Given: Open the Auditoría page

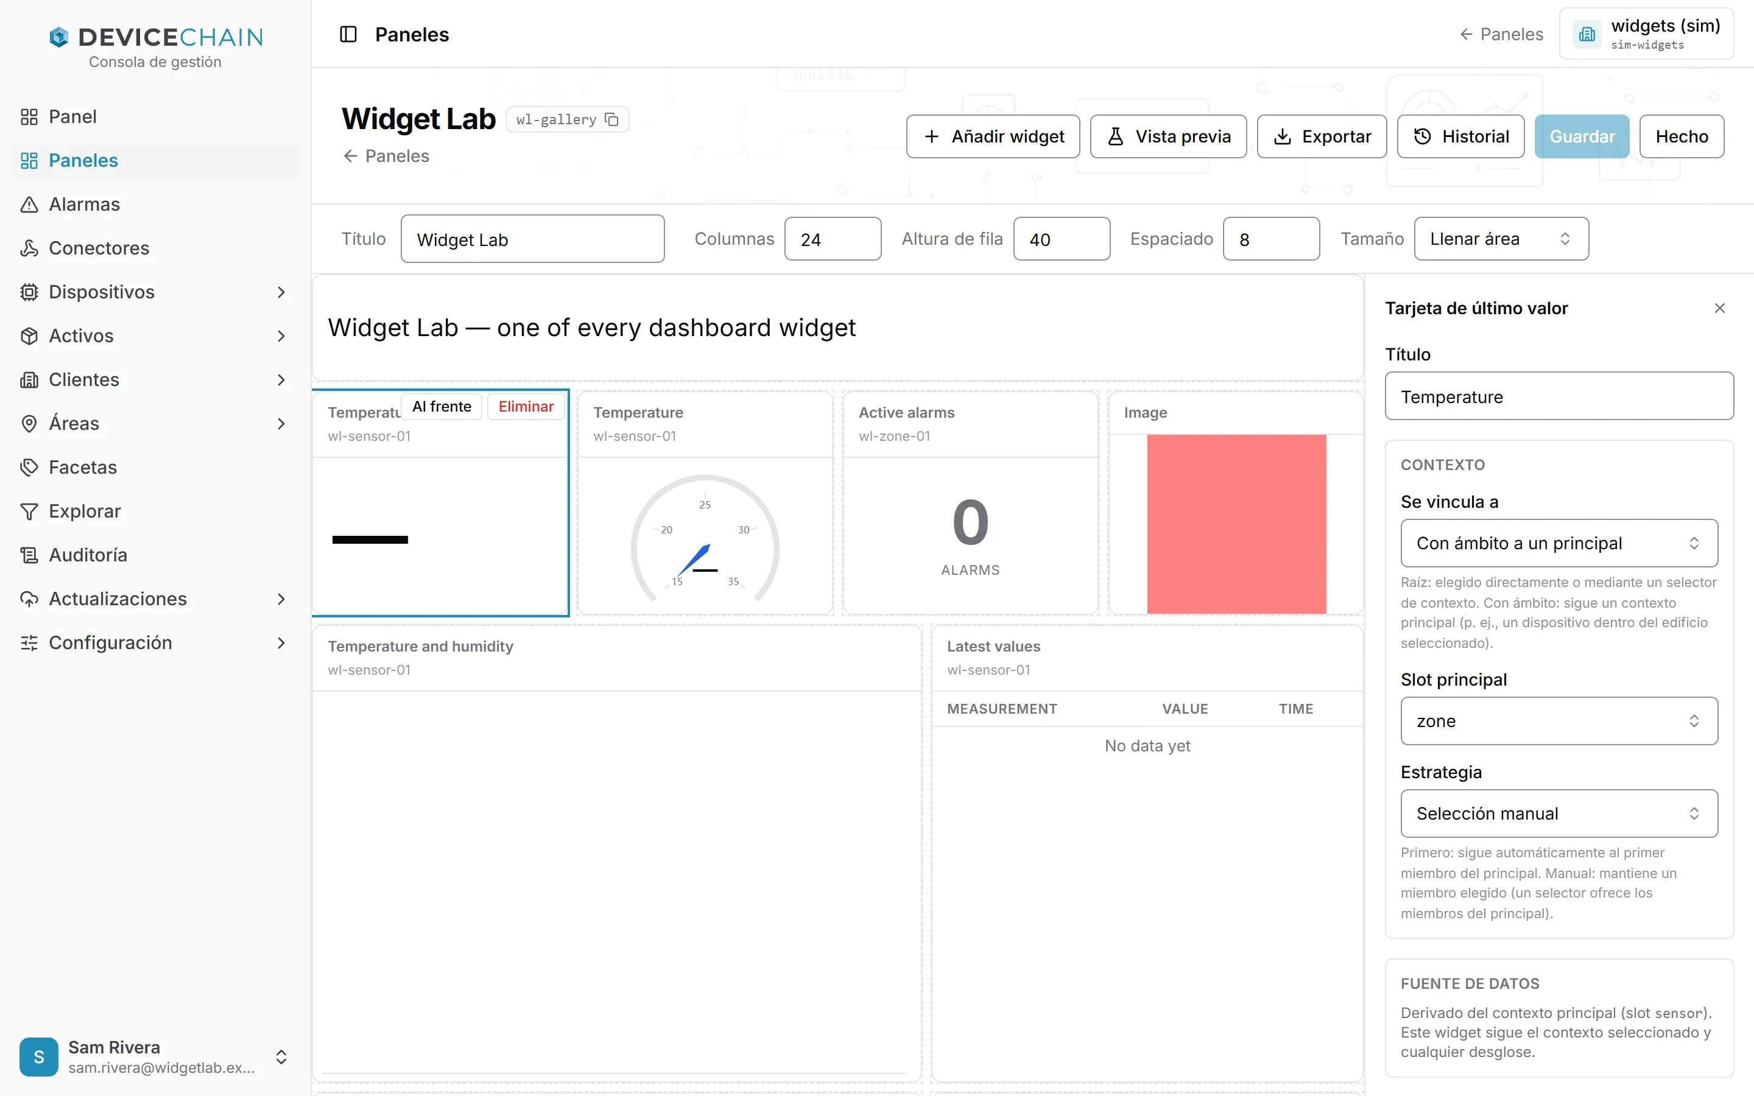Looking at the screenshot, I should point(156,555).
